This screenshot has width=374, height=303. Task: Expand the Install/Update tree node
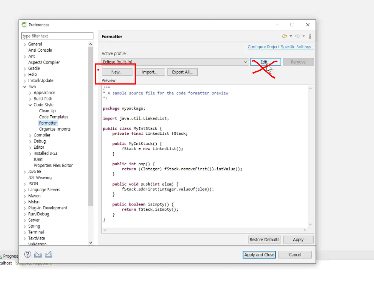(25, 81)
